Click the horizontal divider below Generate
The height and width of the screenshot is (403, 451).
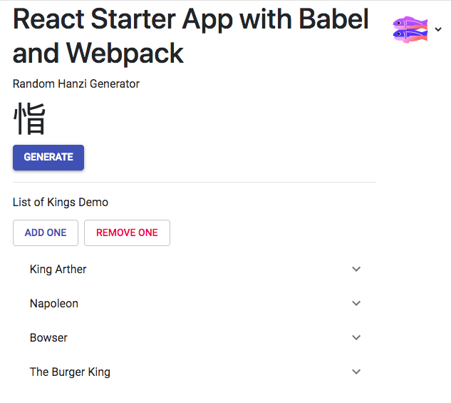[x=194, y=183]
